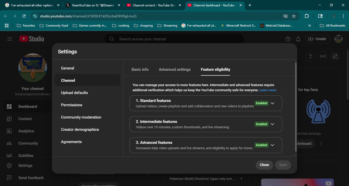Screen dimensions: 349x186
Task: Open the All Bookmarks folder
Action: [x=332, y=26]
